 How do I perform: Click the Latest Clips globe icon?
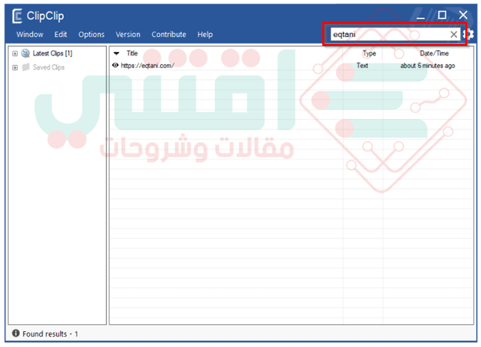point(25,54)
